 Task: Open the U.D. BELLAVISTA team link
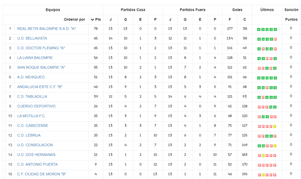[32, 38]
